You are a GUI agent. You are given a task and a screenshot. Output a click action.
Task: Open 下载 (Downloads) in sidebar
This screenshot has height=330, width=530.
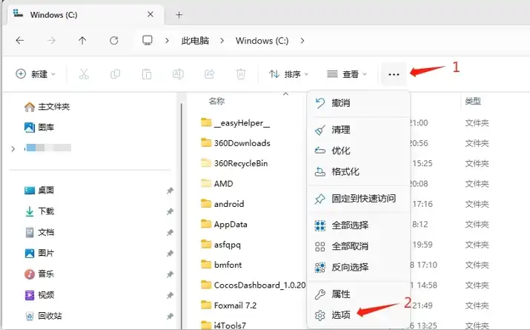[39, 211]
